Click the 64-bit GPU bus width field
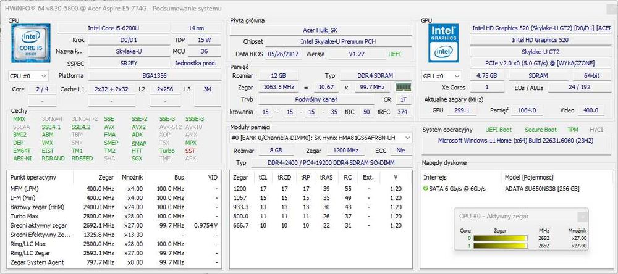This screenshot has height=274, width=618. point(592,75)
